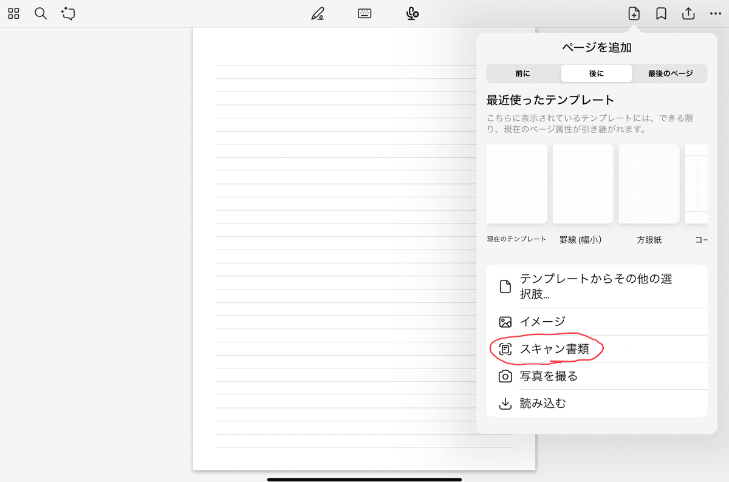This screenshot has width=729, height=482.
Task: Click the search magnifier icon
Action: point(41,13)
